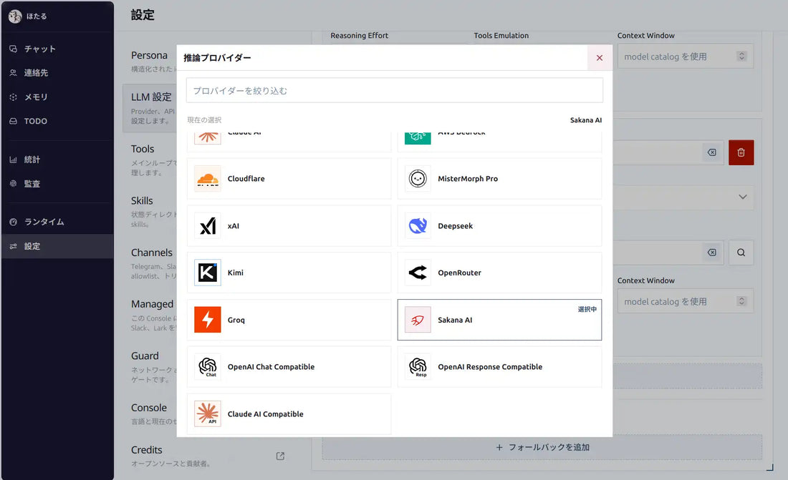Open the TODO sidebar item

[x=57, y=121]
